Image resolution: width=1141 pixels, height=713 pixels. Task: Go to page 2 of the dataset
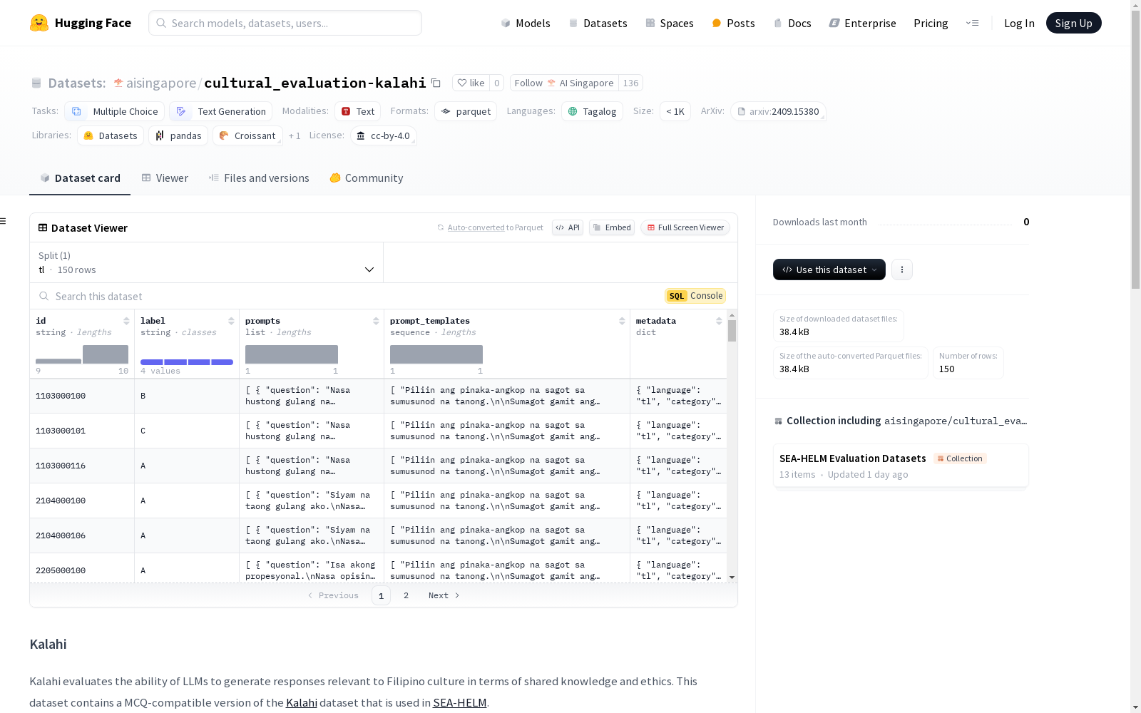pos(406,595)
